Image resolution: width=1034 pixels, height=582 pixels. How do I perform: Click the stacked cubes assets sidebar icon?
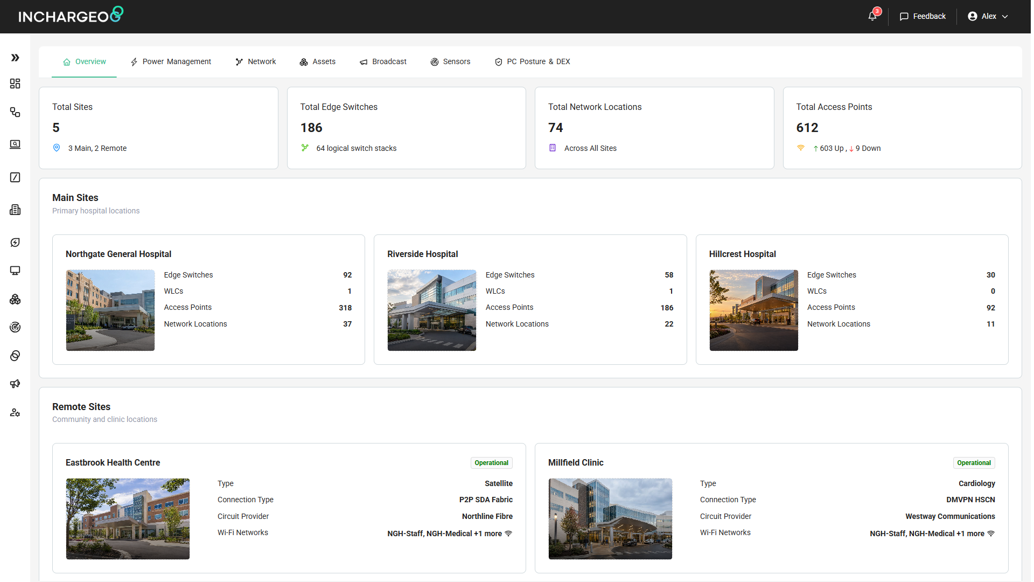[15, 299]
